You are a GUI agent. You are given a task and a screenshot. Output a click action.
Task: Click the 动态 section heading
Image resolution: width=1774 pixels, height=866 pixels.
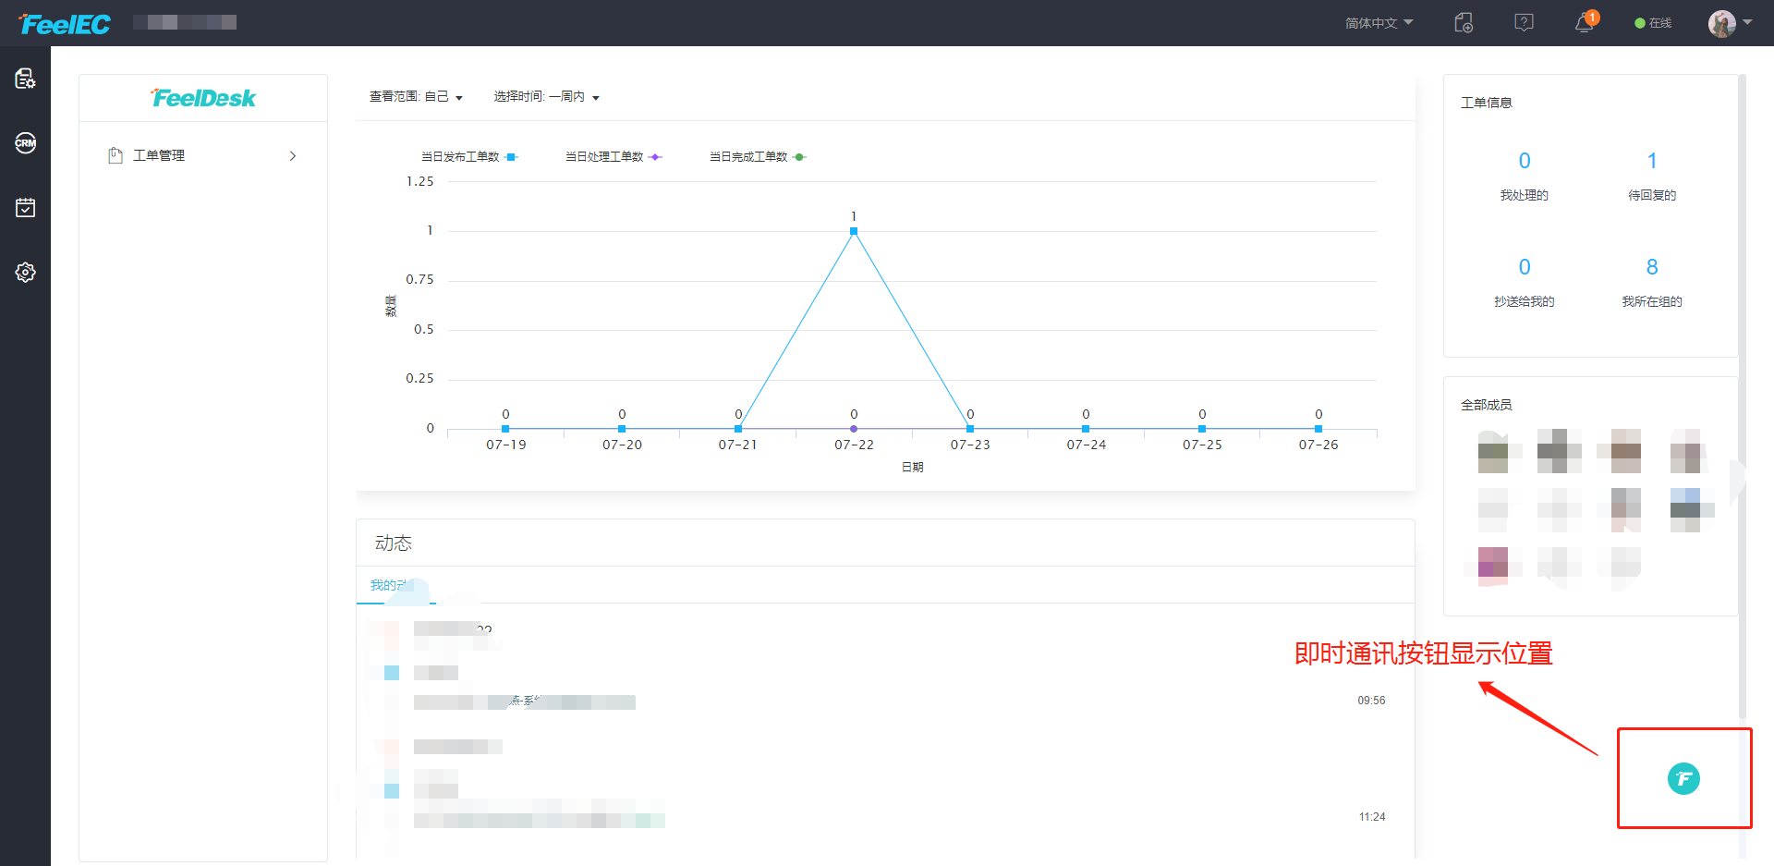(394, 543)
